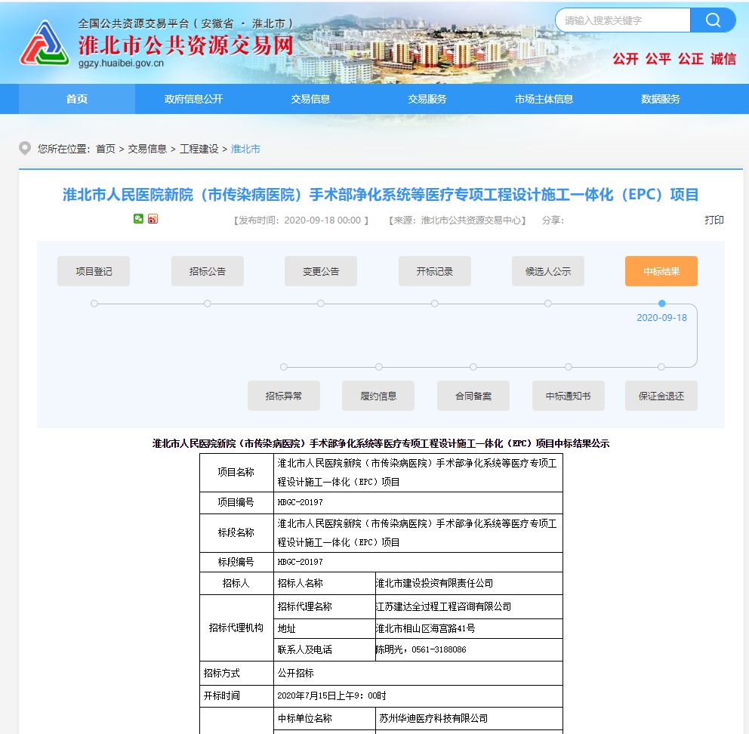Screen dimensions: 749x734
Task: Click the 打印 print link
Action: [714, 220]
